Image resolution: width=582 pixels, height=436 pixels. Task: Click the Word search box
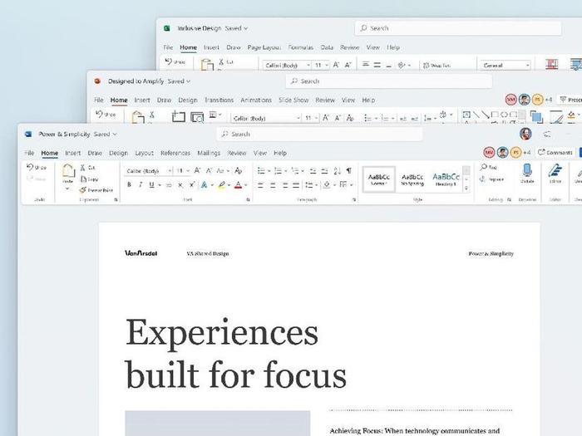point(320,134)
